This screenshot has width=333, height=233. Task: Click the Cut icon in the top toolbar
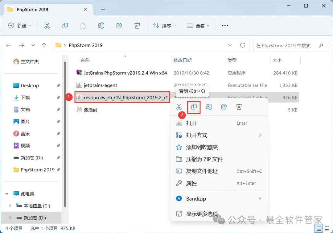pos(47,26)
